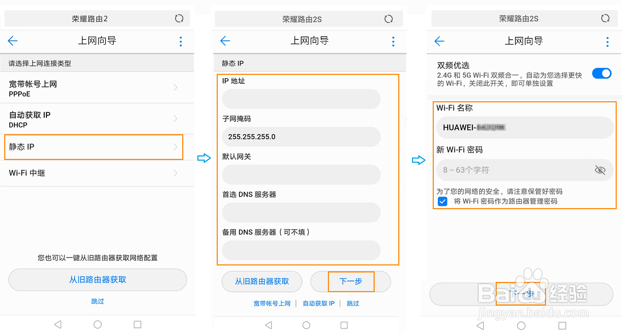Screen dimensions: 622x334
Task: Open three-dot menu on static IP screen
Action: pyautogui.click(x=393, y=41)
